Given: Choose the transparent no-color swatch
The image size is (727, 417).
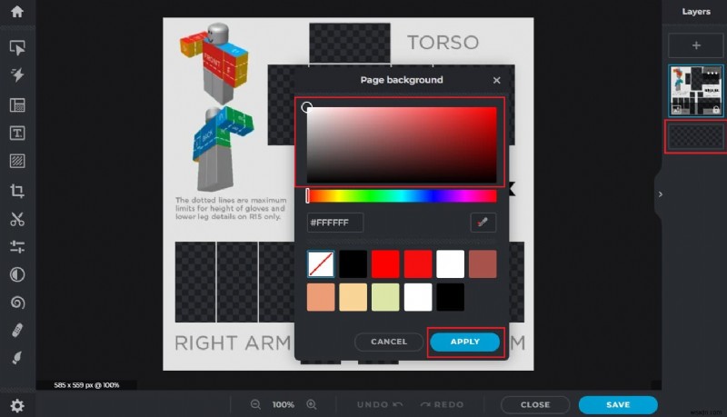Looking at the screenshot, I should coord(321,264).
